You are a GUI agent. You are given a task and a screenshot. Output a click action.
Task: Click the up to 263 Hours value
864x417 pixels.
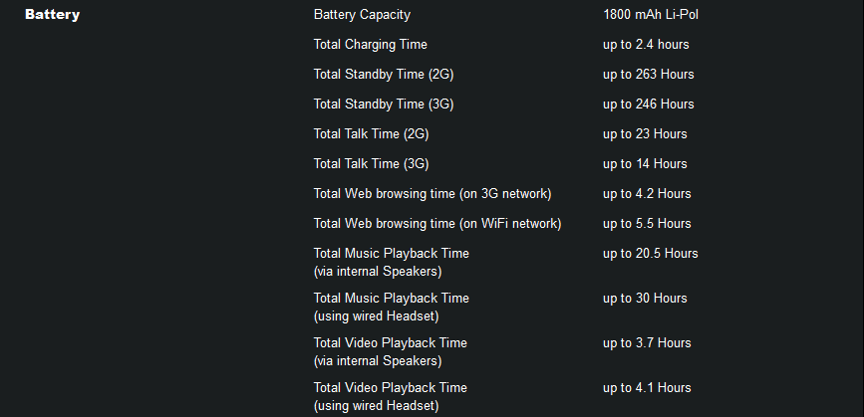coord(649,75)
